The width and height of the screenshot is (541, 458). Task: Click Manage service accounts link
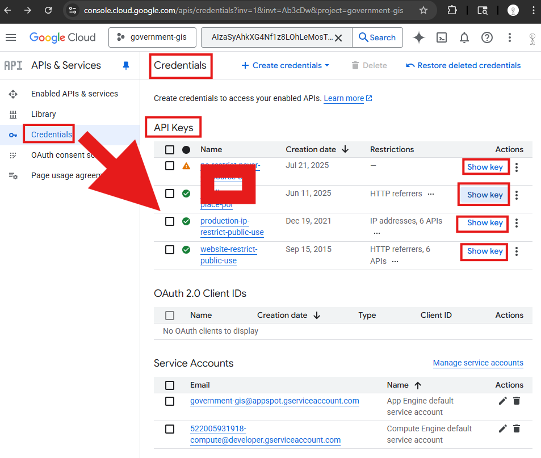click(x=478, y=363)
